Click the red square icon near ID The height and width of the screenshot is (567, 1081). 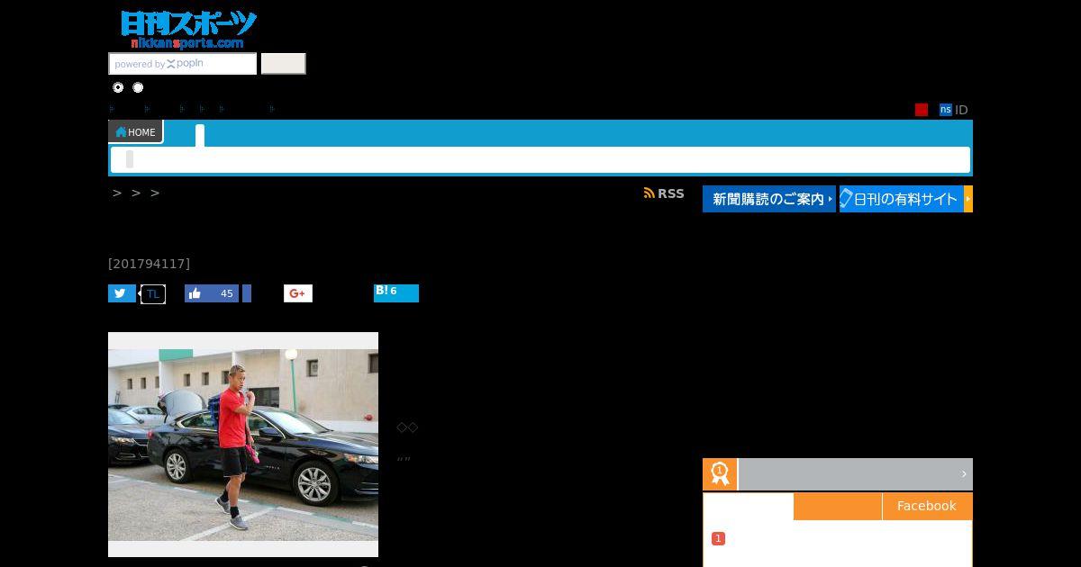(922, 110)
